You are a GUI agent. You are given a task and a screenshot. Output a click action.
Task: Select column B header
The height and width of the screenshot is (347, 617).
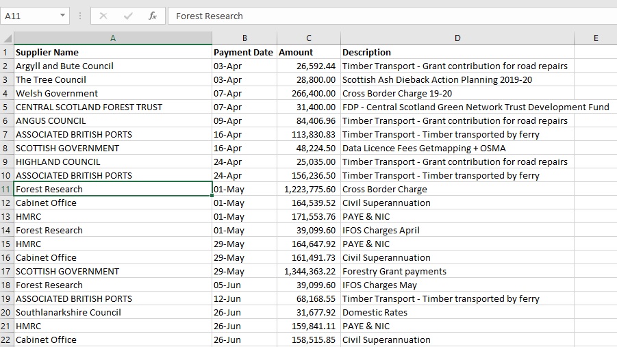244,38
